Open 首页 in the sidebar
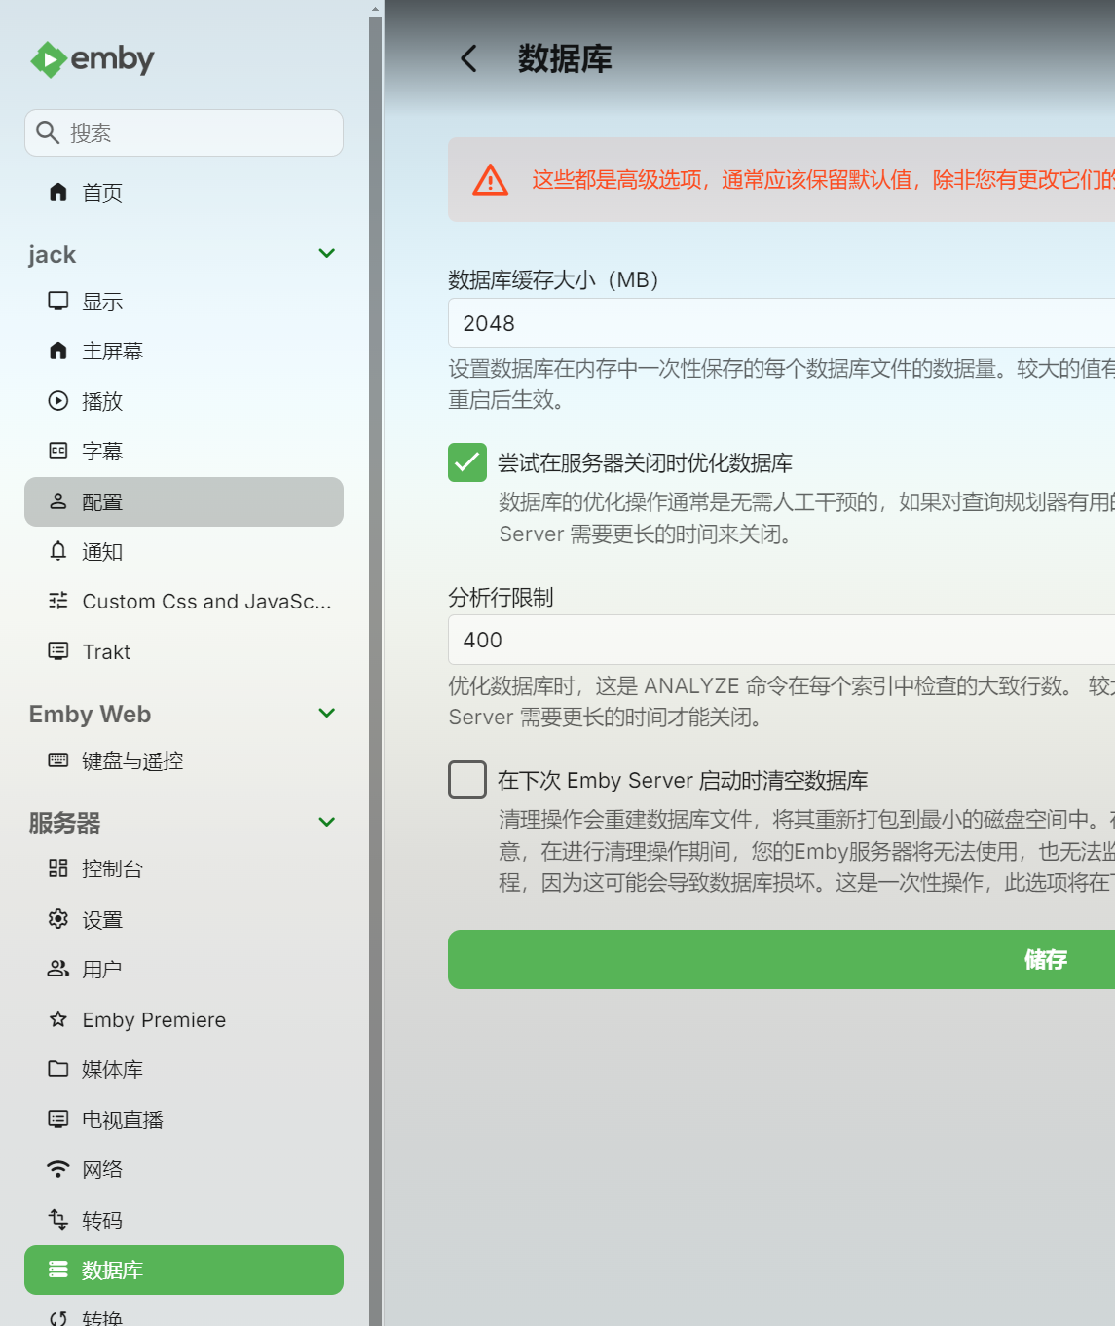 pos(184,192)
